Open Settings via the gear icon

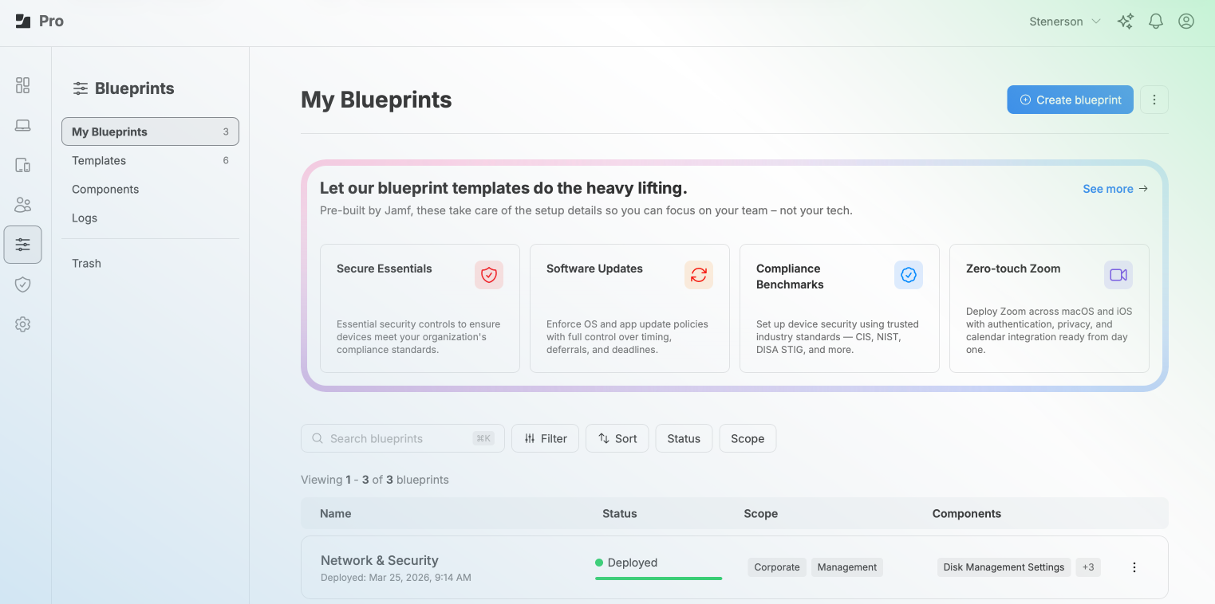tap(22, 324)
